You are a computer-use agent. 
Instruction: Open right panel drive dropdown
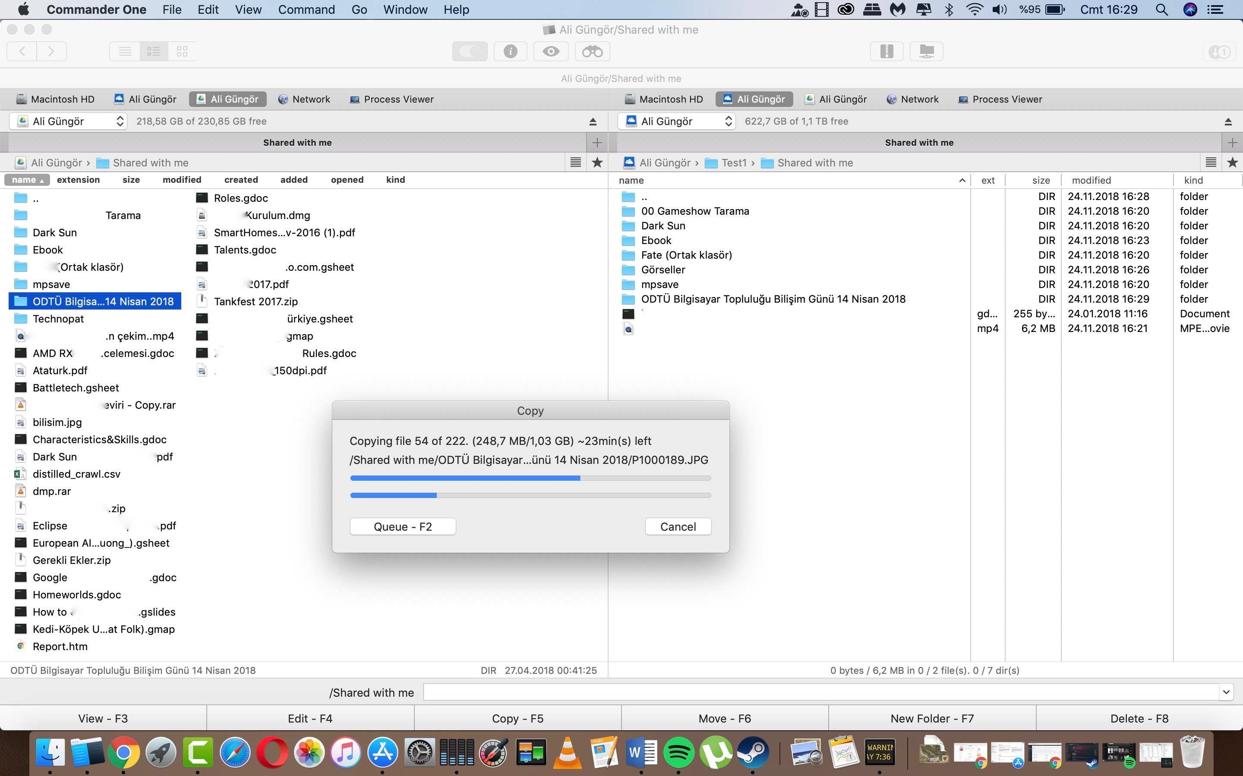coord(676,121)
